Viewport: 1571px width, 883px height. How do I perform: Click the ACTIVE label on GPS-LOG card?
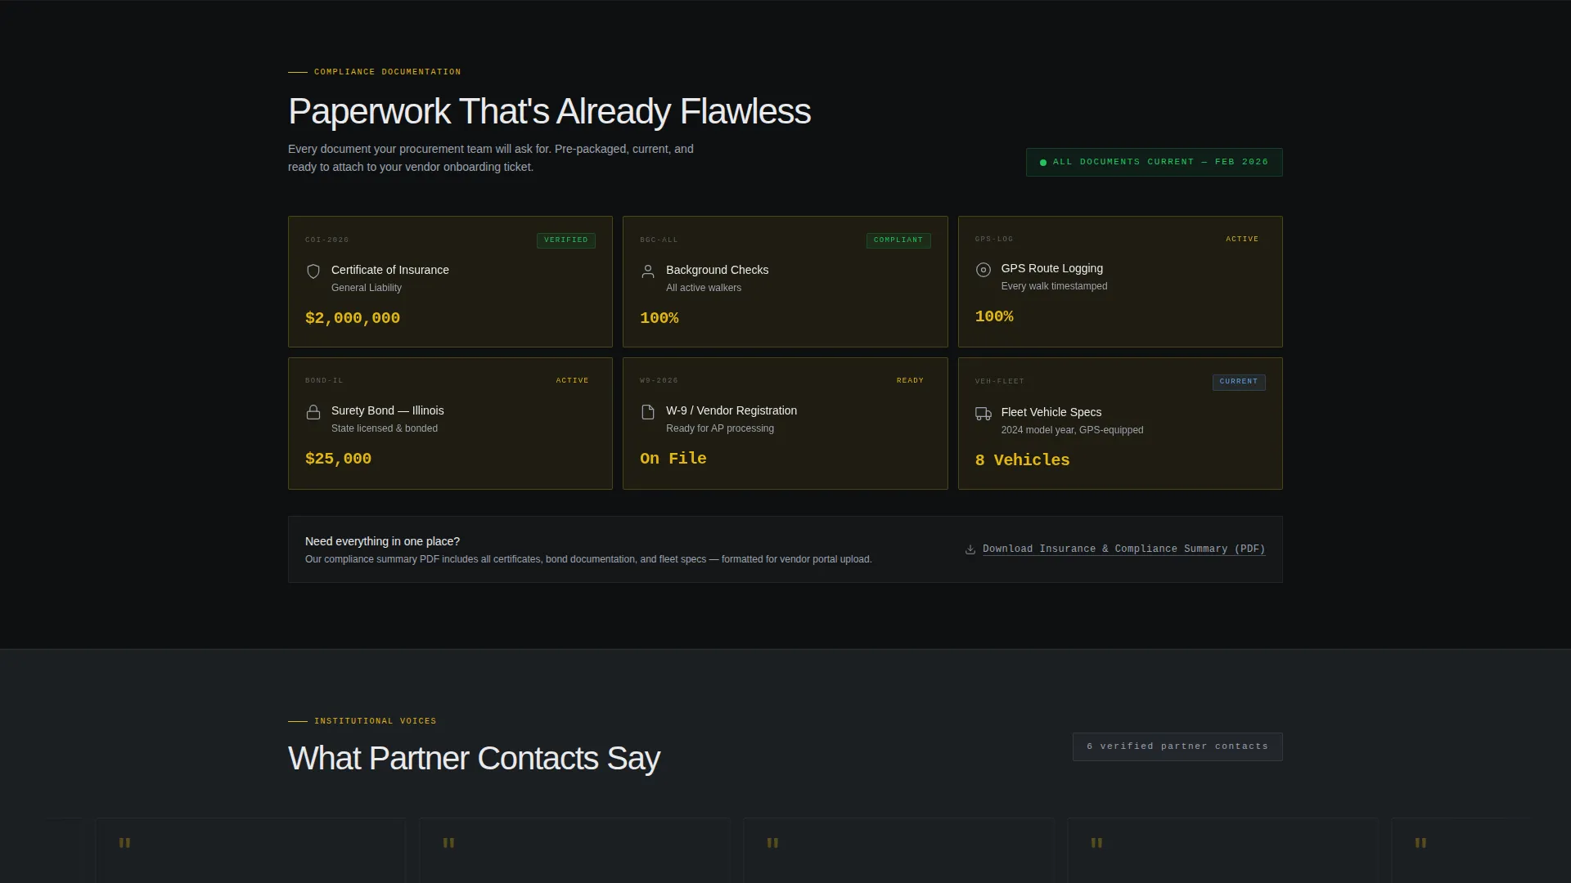click(1242, 240)
